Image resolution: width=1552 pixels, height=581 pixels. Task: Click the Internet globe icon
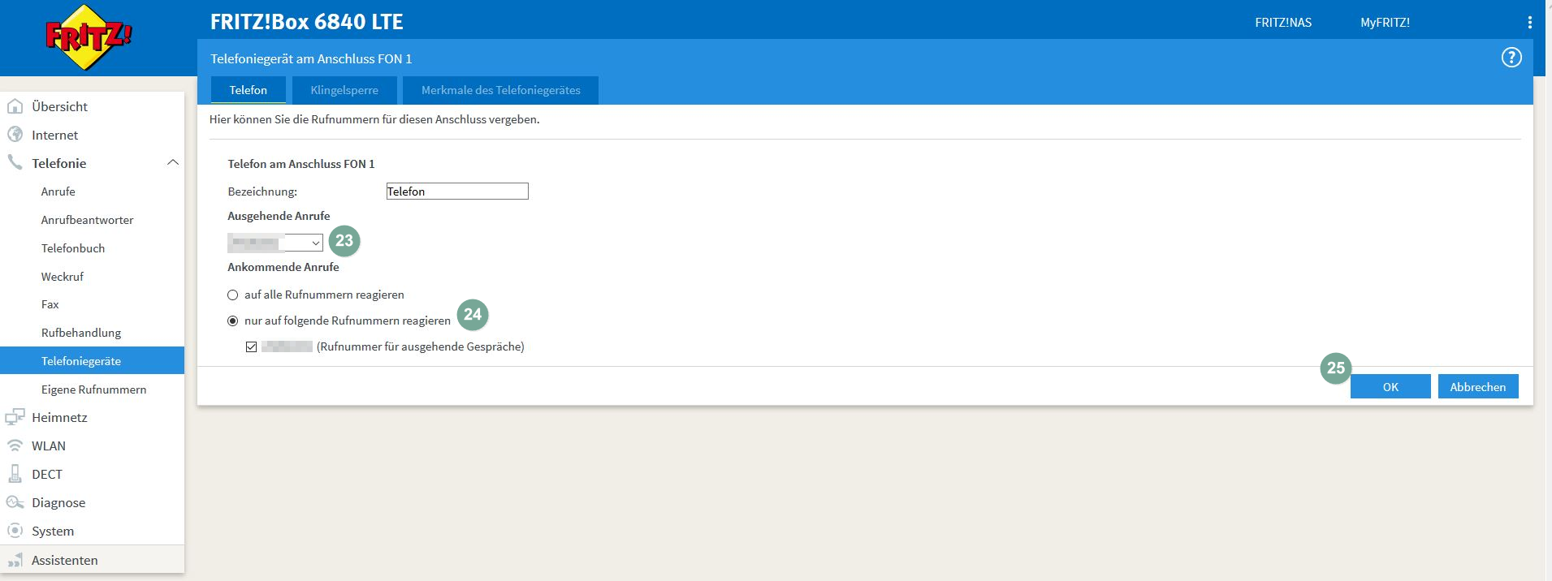(x=15, y=135)
